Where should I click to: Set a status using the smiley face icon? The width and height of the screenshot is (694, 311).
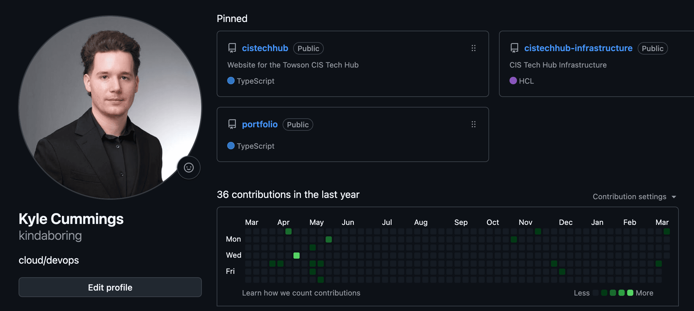[189, 167]
